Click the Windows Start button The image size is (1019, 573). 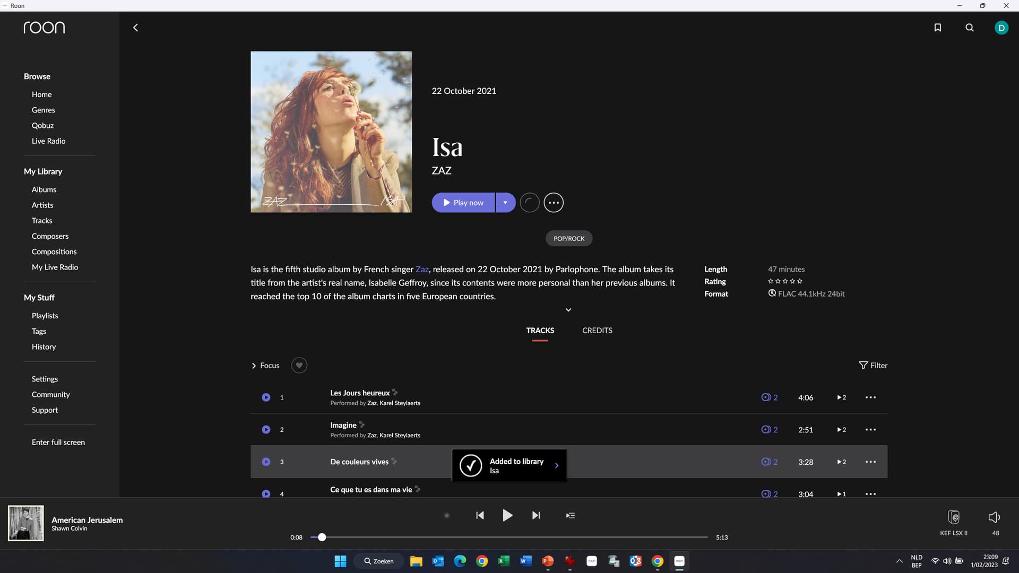pos(340,561)
